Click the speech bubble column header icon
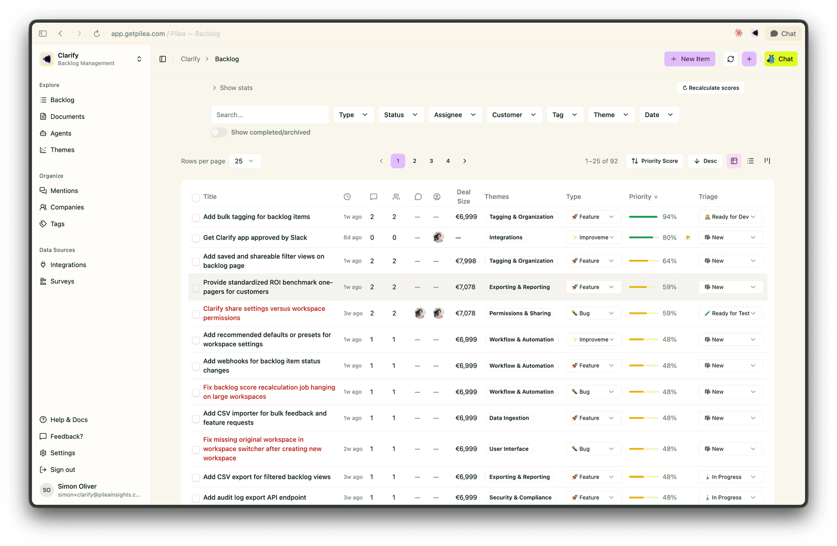Image resolution: width=837 pixels, height=546 pixels. [418, 197]
